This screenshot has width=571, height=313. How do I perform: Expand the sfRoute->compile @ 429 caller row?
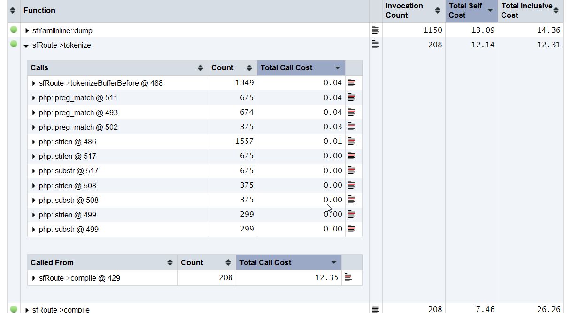[x=34, y=278]
